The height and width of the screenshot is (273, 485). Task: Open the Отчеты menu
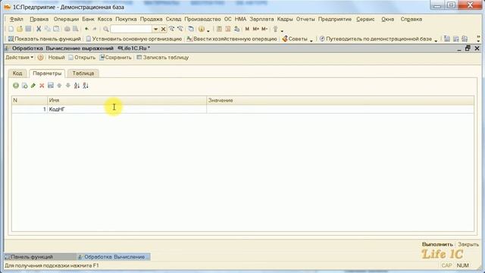(305, 19)
